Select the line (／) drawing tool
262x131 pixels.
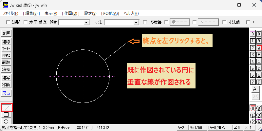click(x=6, y=108)
